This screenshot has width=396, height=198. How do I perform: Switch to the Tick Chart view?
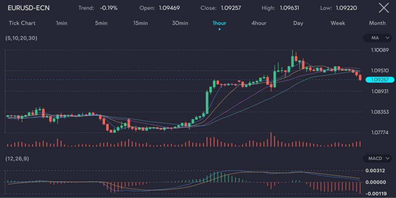pos(22,23)
